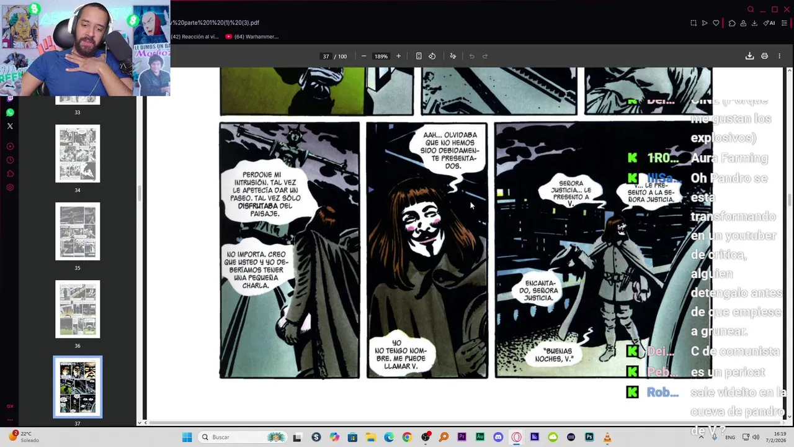Open Adobe Premiere Pro from taskbar
Screen dimensions: 794x447
[462, 437]
